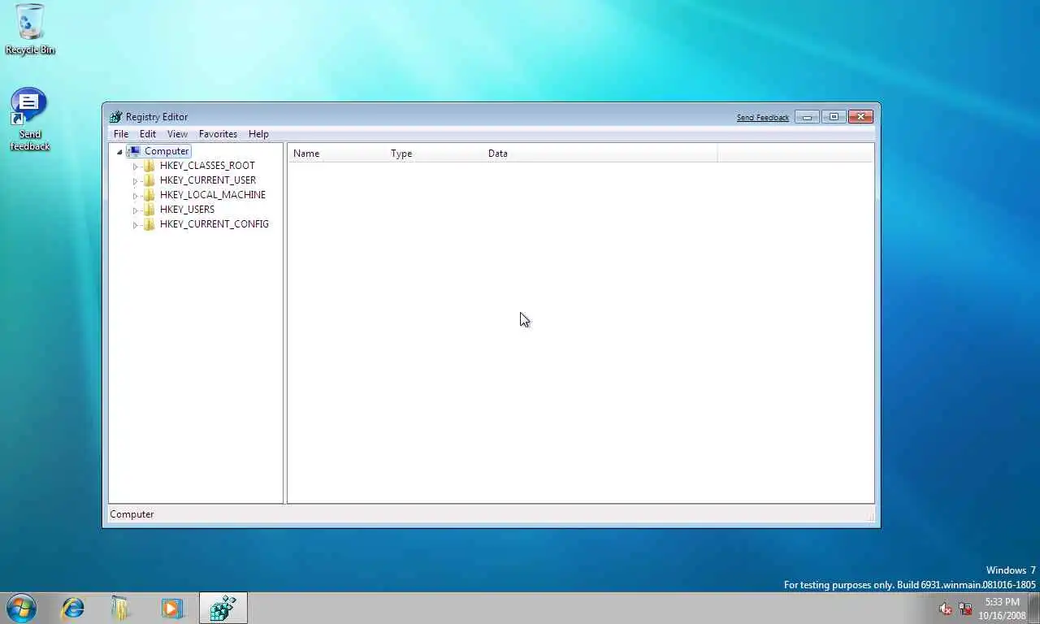Expand the HKEY_LOCAL_MACHINE key
The width and height of the screenshot is (1040, 624).
(x=135, y=196)
